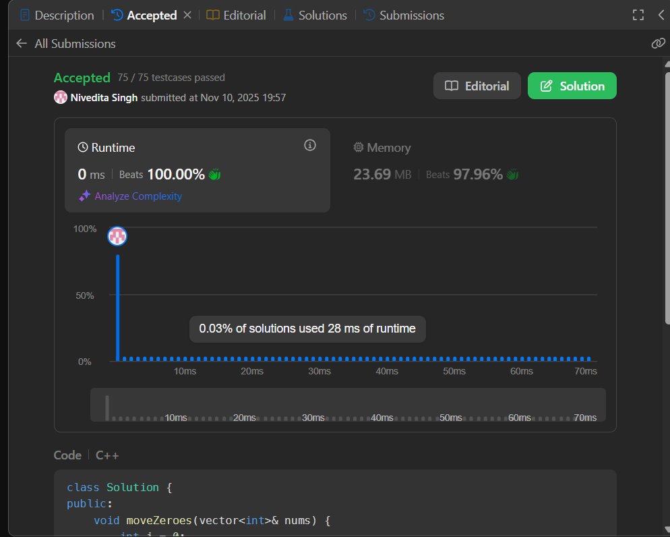Click the Memory chip icon
The height and width of the screenshot is (537, 670).
(358, 148)
